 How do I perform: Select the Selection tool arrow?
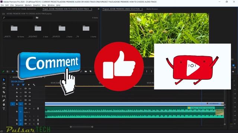[x=4, y=80]
